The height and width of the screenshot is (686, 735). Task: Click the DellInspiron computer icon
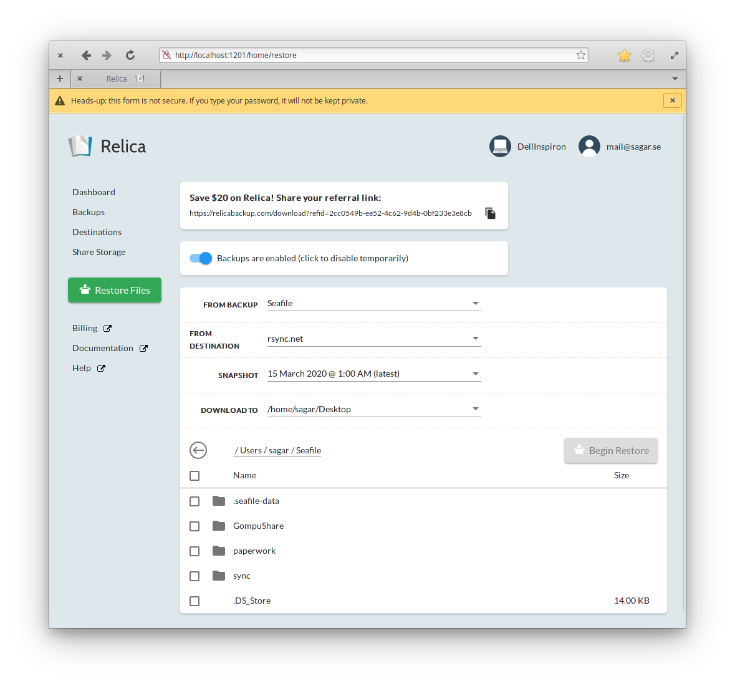(x=500, y=147)
